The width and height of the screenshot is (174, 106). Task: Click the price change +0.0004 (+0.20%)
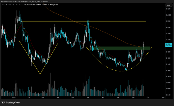click(x=53, y=5)
